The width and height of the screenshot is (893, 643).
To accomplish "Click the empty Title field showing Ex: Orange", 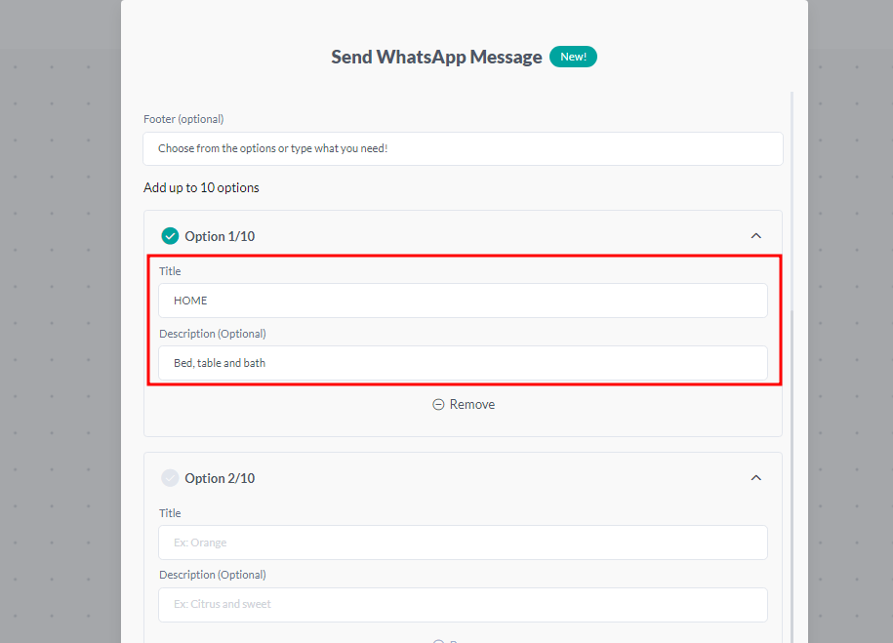I will point(463,542).
